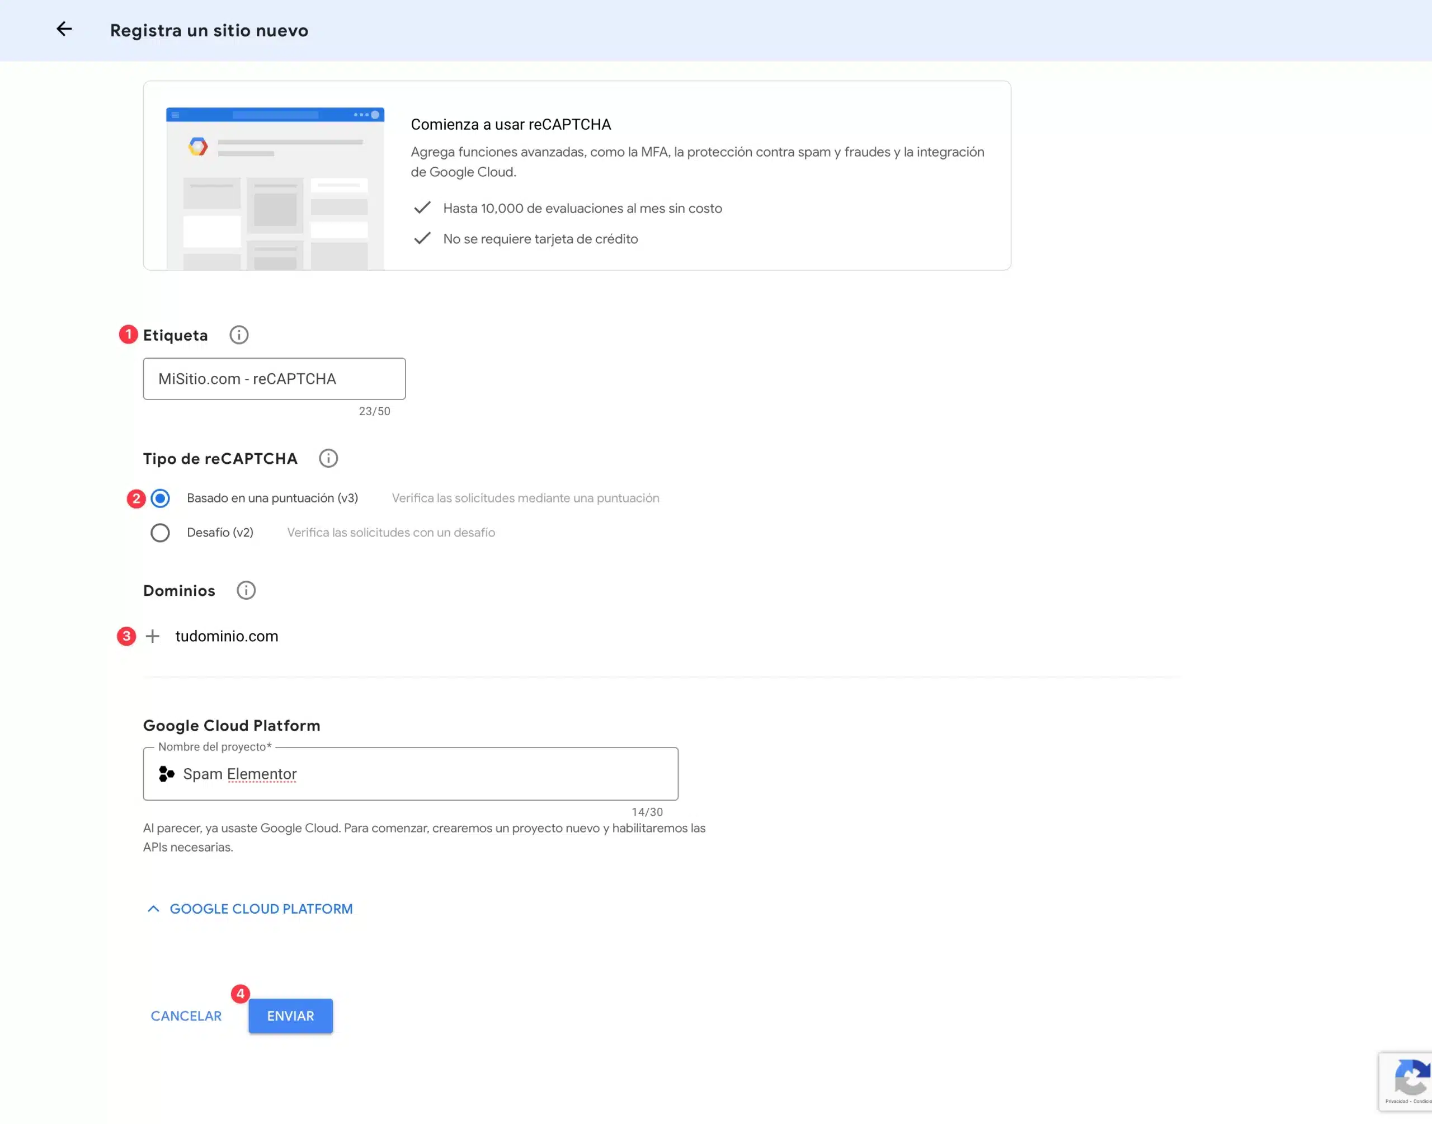
Task: Select Basado en una puntuación (v3) radio
Action: click(x=160, y=498)
